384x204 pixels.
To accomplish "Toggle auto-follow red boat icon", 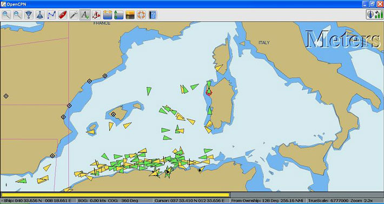I will point(62,15).
